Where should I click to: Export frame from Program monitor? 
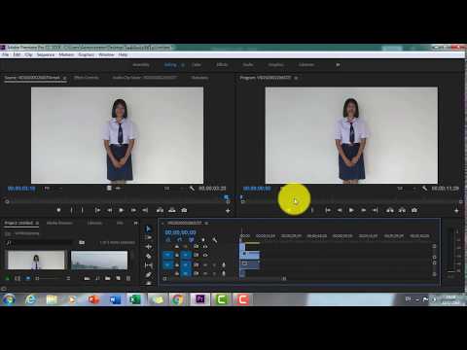[x=414, y=210]
